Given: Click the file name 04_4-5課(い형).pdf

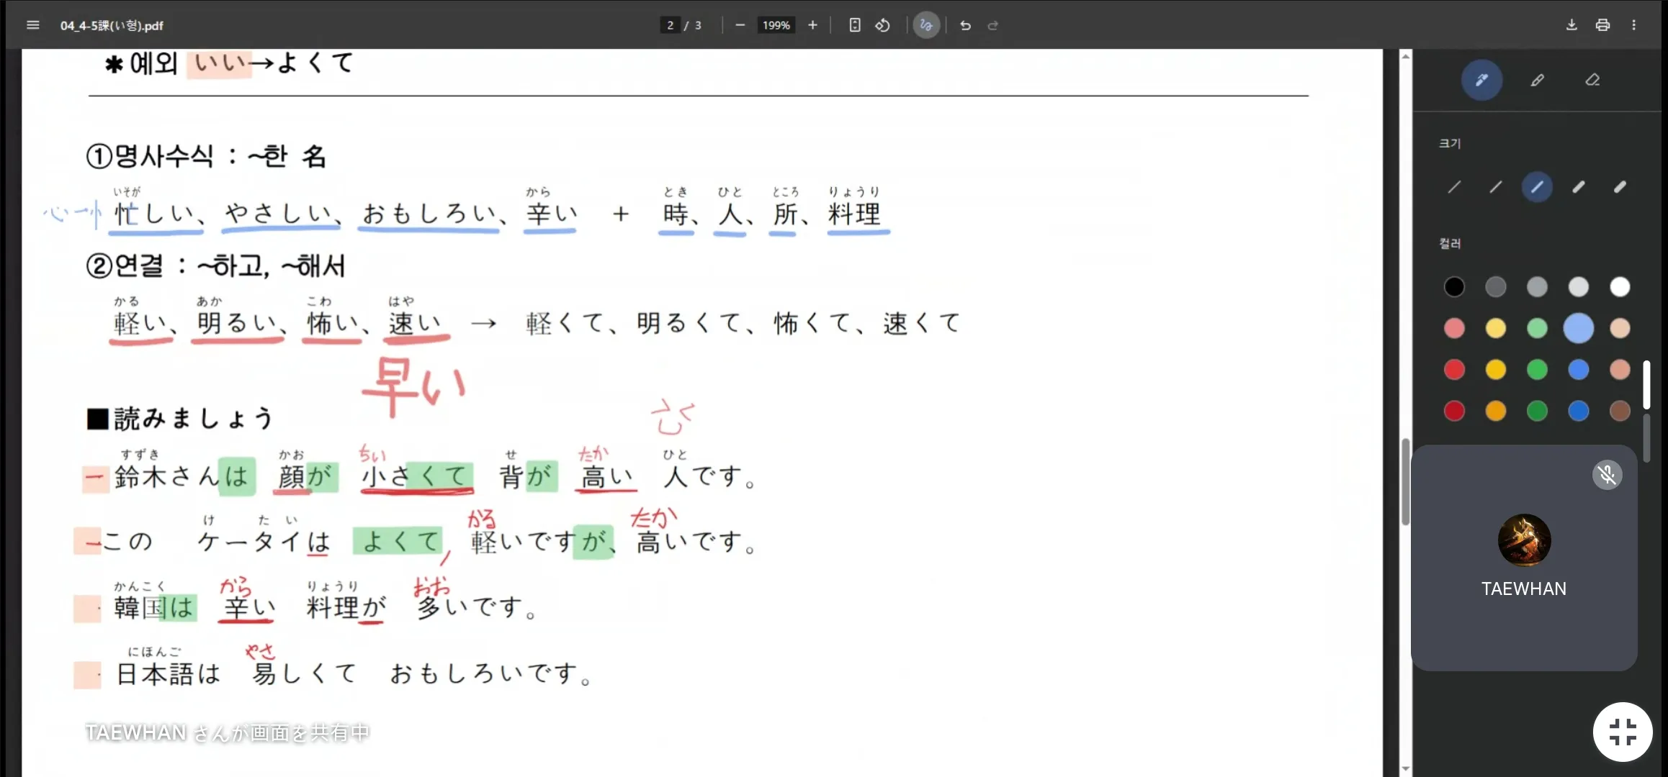Looking at the screenshot, I should pyautogui.click(x=112, y=25).
